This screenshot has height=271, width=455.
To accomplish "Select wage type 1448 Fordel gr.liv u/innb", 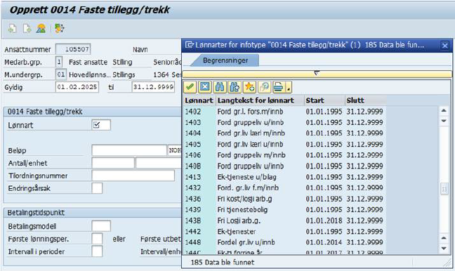I will (x=284, y=242).
